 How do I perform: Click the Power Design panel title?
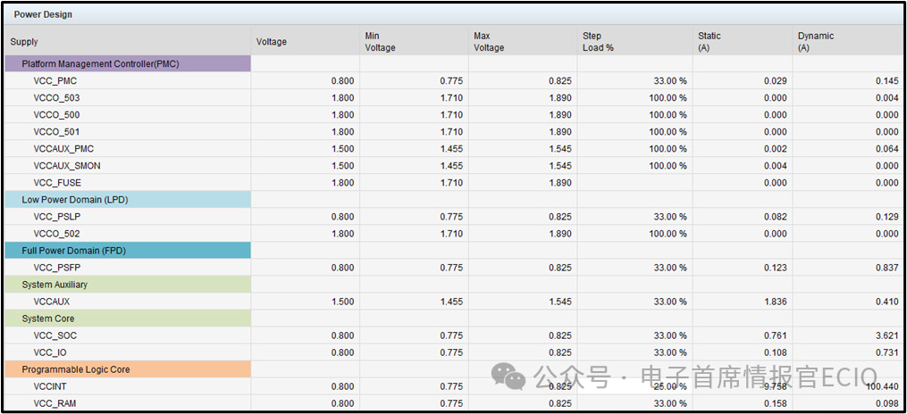[x=43, y=14]
